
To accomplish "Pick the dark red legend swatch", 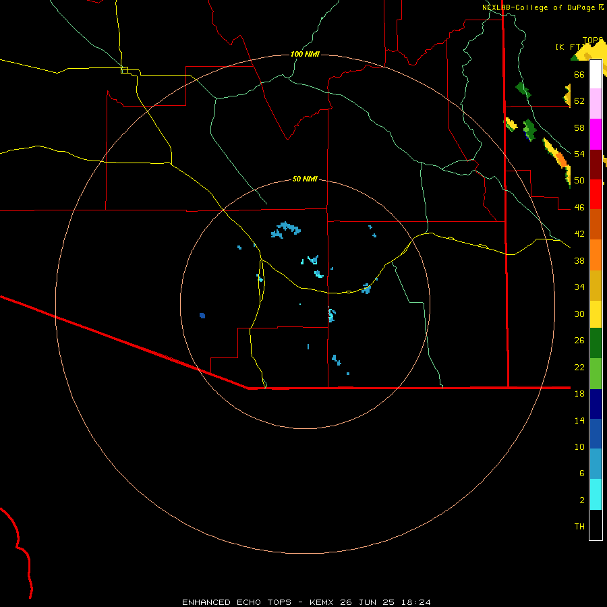I will tap(596, 165).
